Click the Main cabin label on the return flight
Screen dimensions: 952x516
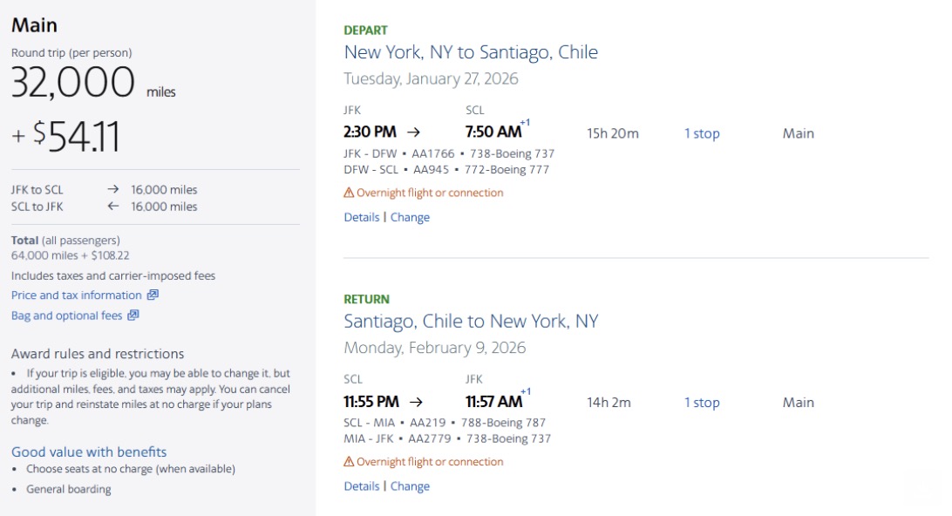click(x=798, y=402)
